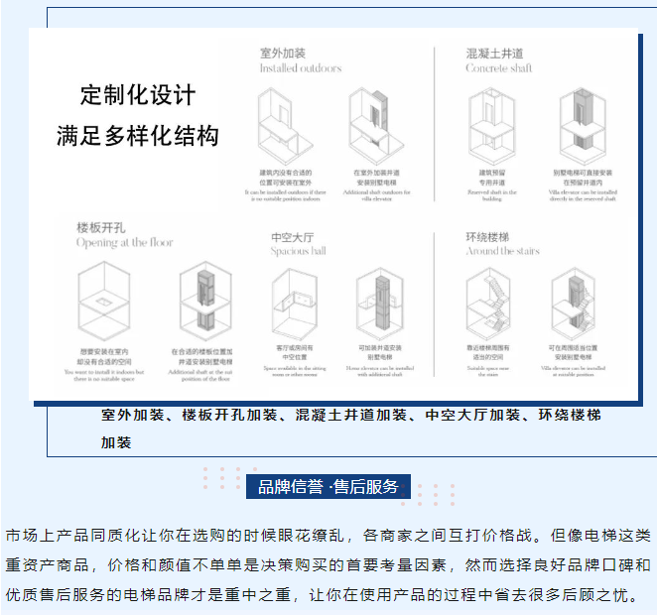Click caption 建筑内没有合适的位置可安装在室外
The width and height of the screenshot is (657, 615).
coord(286,178)
